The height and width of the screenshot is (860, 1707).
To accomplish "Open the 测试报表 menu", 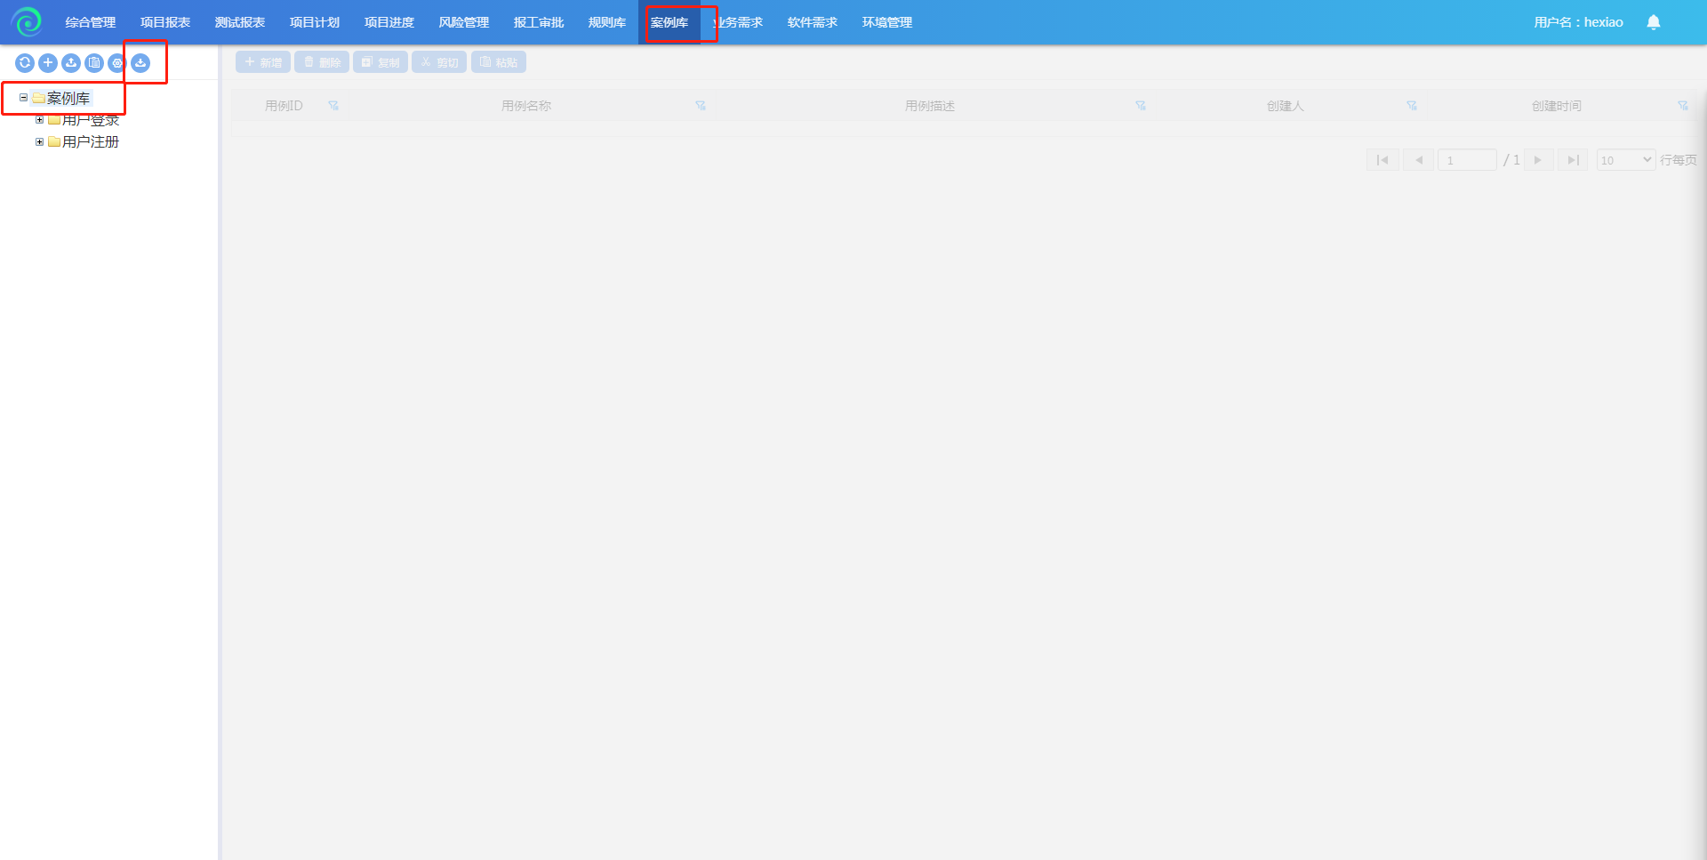I will click(240, 22).
